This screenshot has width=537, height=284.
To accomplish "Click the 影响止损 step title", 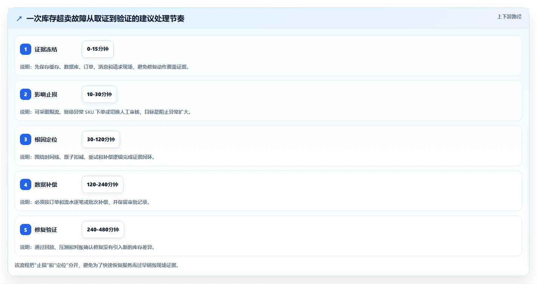I will (46, 94).
